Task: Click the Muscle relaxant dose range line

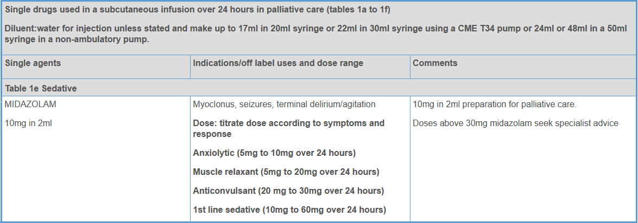Action: pos(286,172)
